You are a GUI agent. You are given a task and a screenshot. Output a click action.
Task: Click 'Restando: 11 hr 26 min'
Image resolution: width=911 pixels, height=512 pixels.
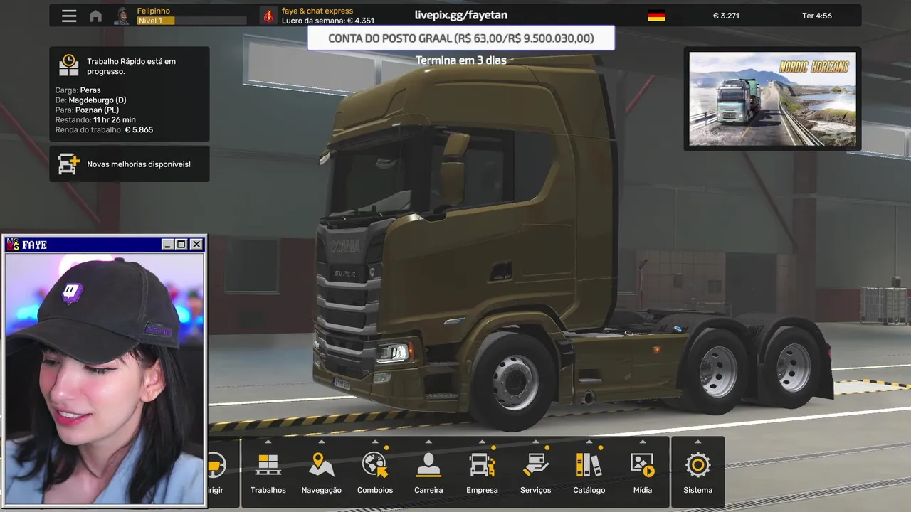pos(95,120)
